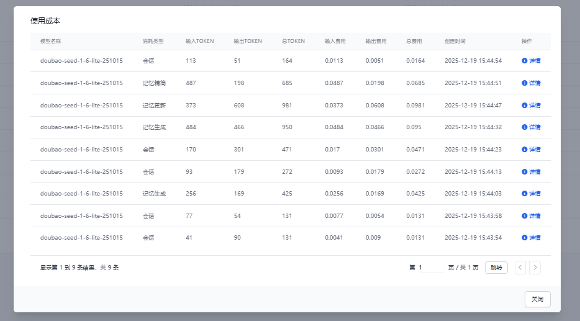Select the 记忆精简 type cell
This screenshot has height=321, width=580.
(x=154, y=83)
